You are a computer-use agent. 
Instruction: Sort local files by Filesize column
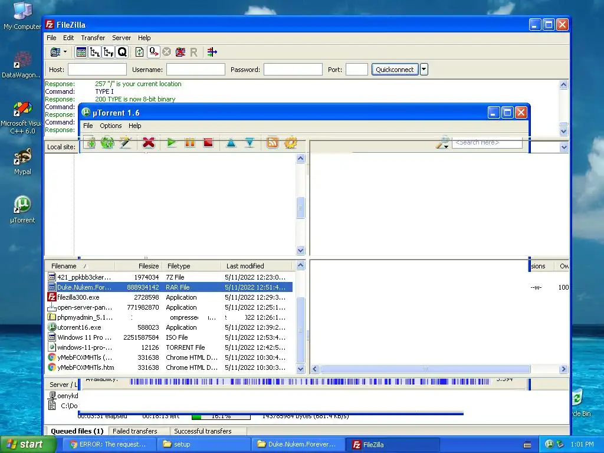tap(138, 266)
